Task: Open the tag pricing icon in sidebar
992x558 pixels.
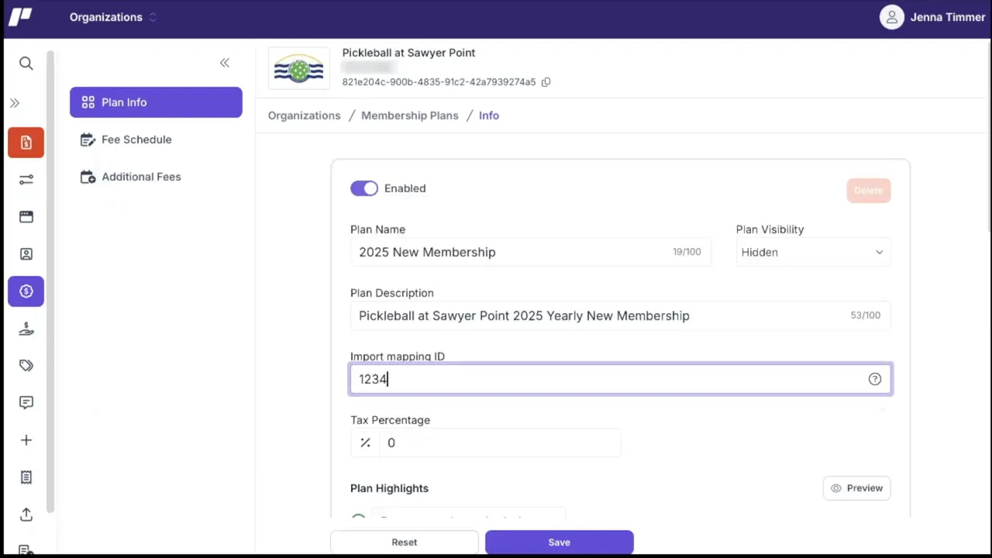Action: [x=26, y=365]
